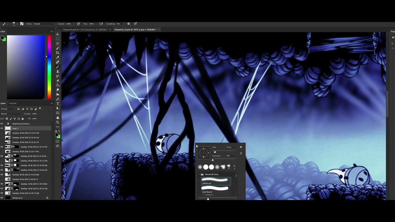Toggle pressure for opacity button
395x222 pixels.
78,24
